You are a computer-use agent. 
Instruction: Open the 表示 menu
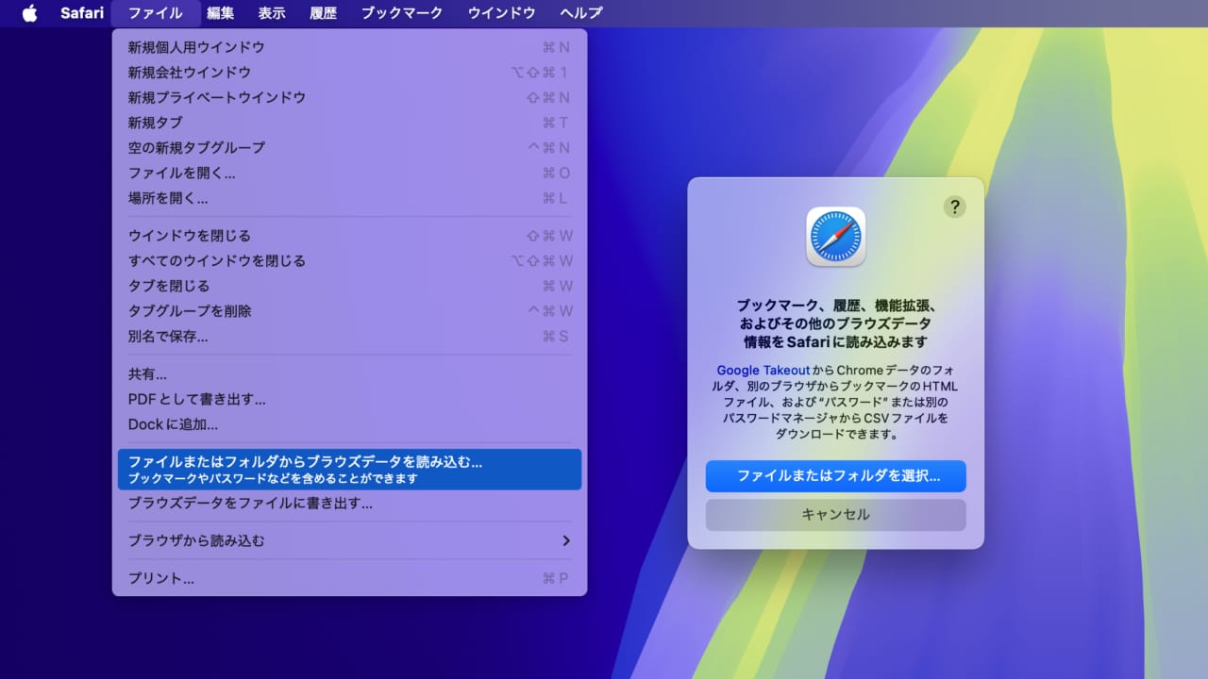(272, 13)
